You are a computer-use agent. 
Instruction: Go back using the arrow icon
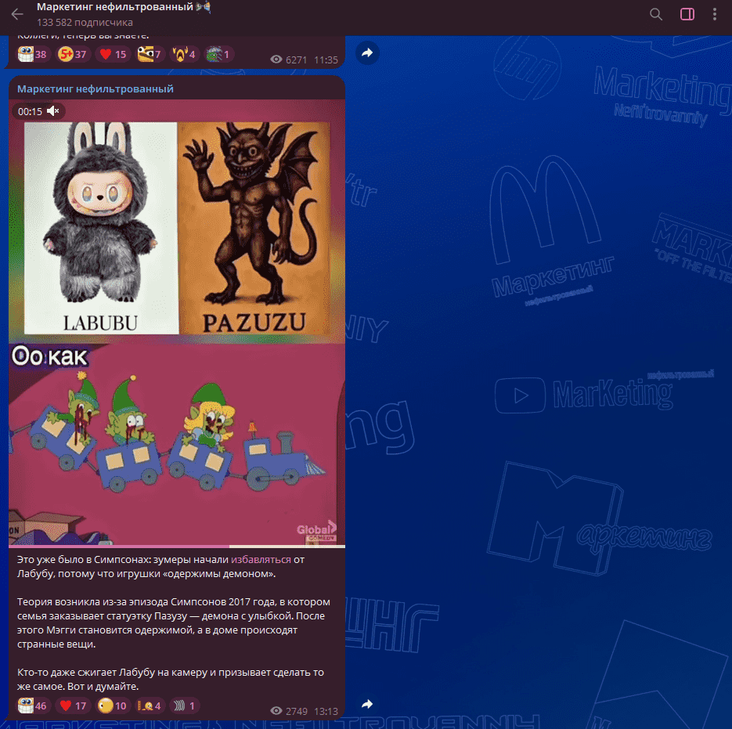coord(17,14)
